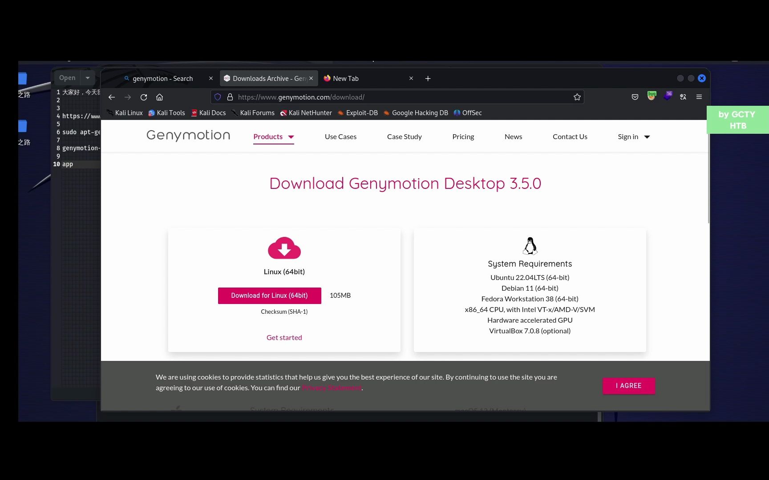Click the browser forward arrow
Image resolution: width=769 pixels, height=480 pixels.
[x=128, y=97]
